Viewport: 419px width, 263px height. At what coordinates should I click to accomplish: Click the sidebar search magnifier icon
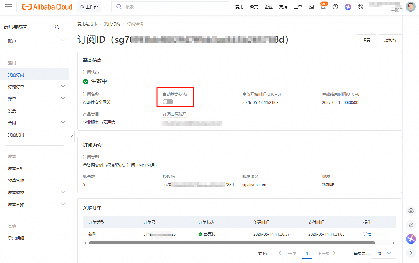click(57, 27)
